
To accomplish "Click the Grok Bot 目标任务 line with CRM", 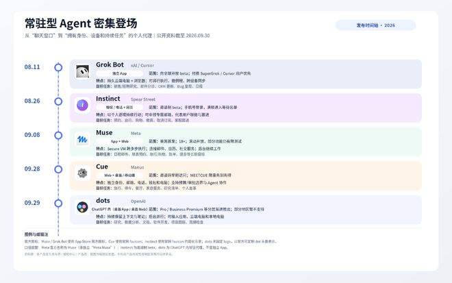I will [149, 86].
